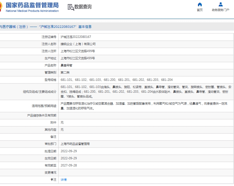Click the pin icon beside 注
The height and width of the screenshot is (186, 234).
click(x=52, y=179)
